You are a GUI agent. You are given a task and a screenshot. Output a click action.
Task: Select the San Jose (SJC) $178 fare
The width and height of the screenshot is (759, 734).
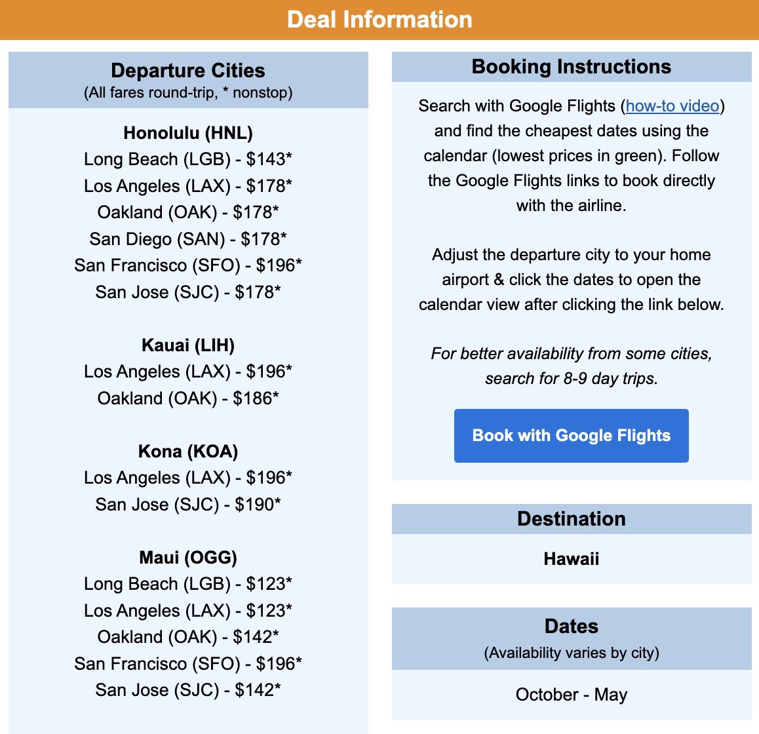tap(187, 292)
